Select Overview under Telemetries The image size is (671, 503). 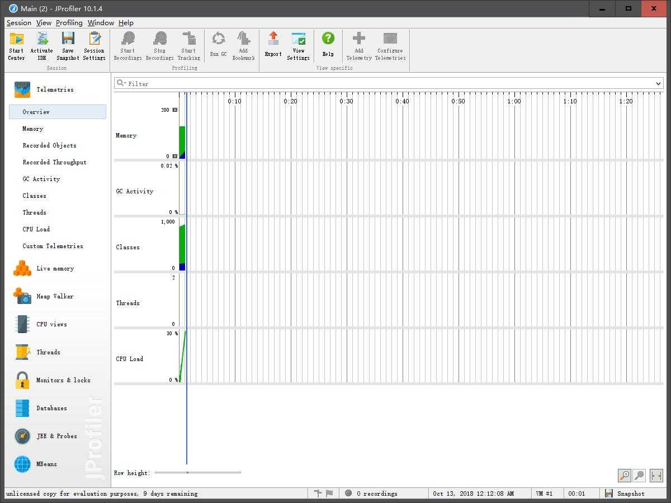click(58, 112)
